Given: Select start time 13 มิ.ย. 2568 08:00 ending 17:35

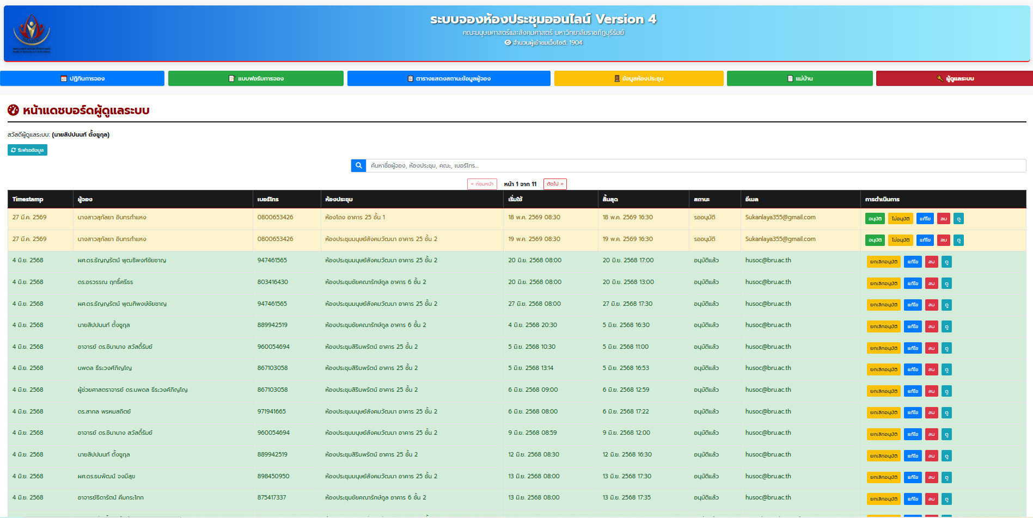Looking at the screenshot, I should (x=534, y=497).
